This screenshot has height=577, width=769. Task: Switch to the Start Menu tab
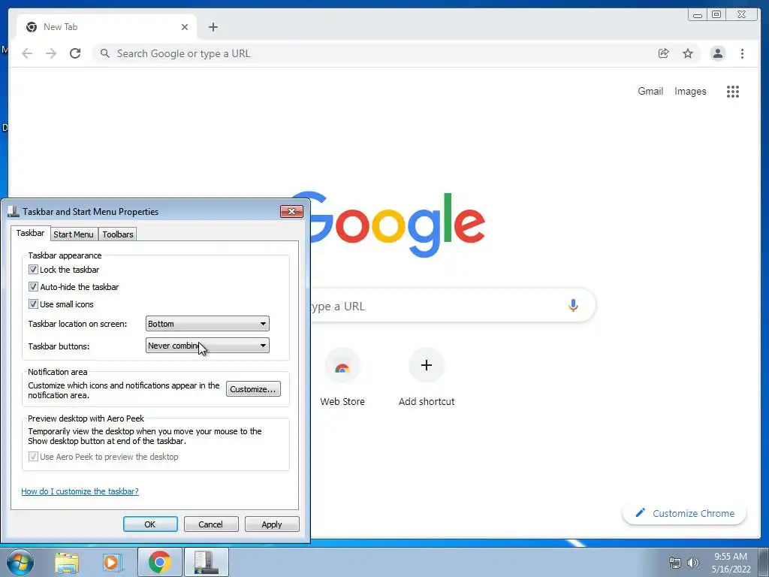tap(73, 234)
